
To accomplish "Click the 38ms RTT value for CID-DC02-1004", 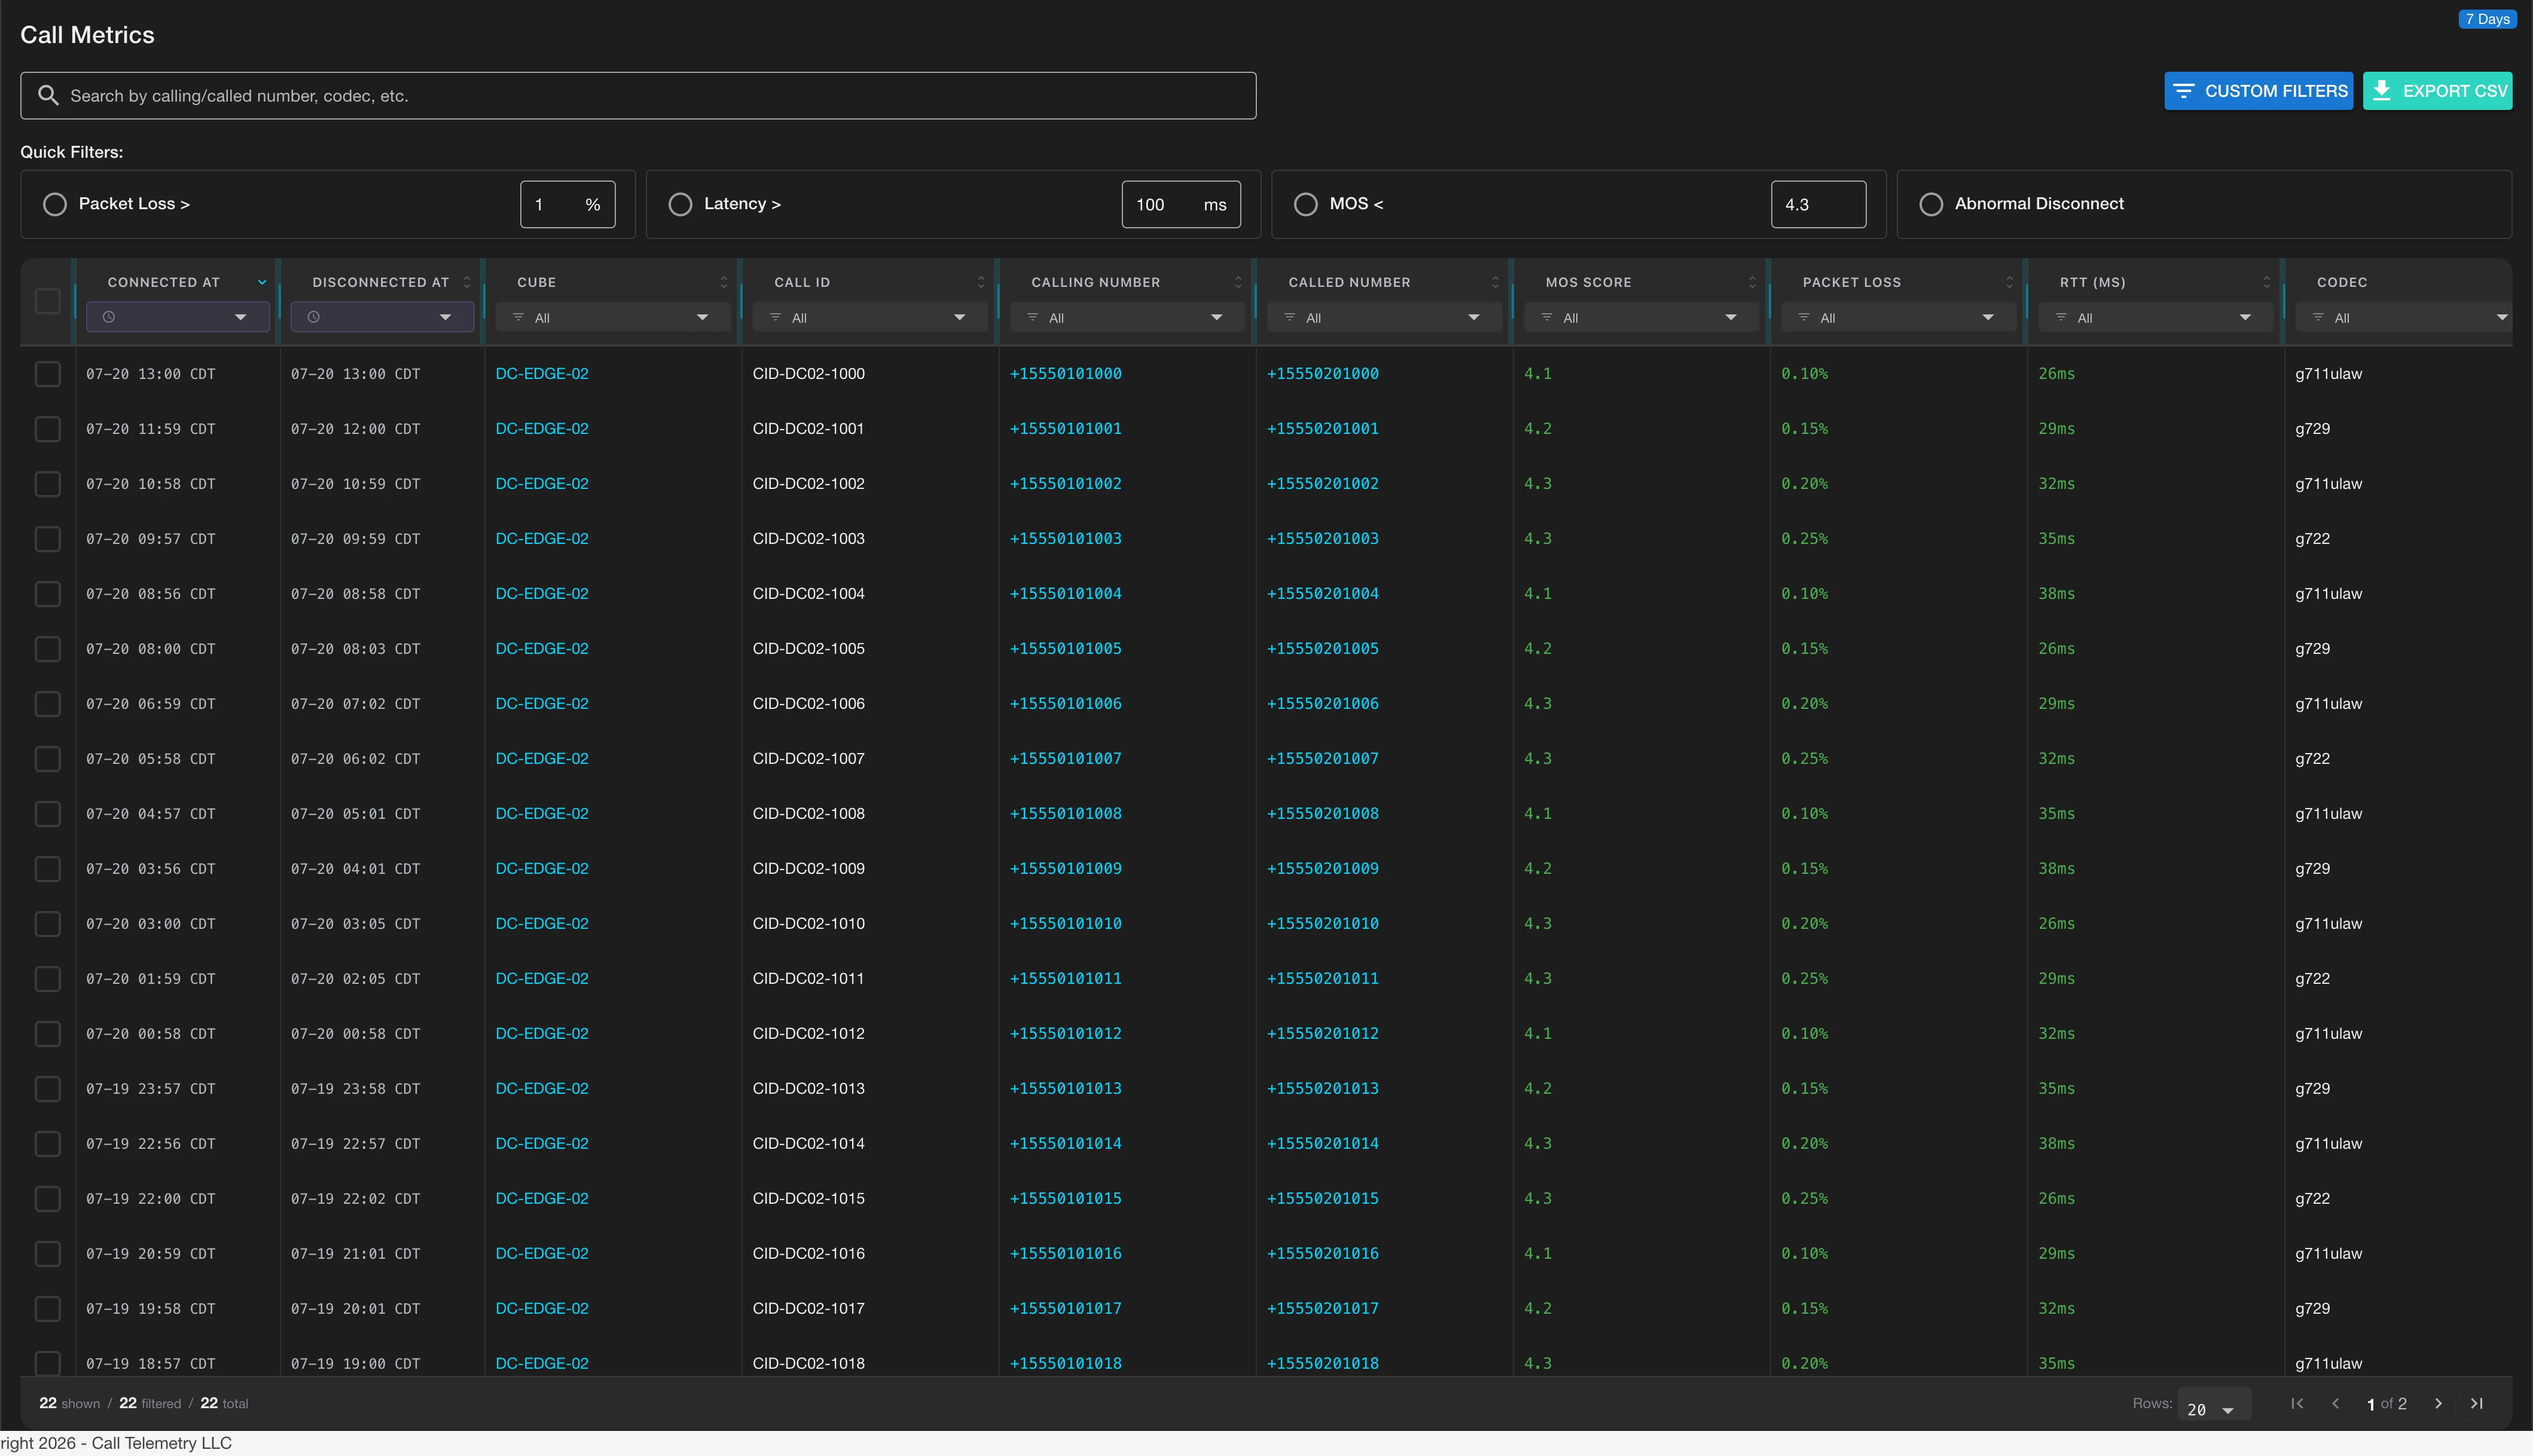I will 2057,594.
